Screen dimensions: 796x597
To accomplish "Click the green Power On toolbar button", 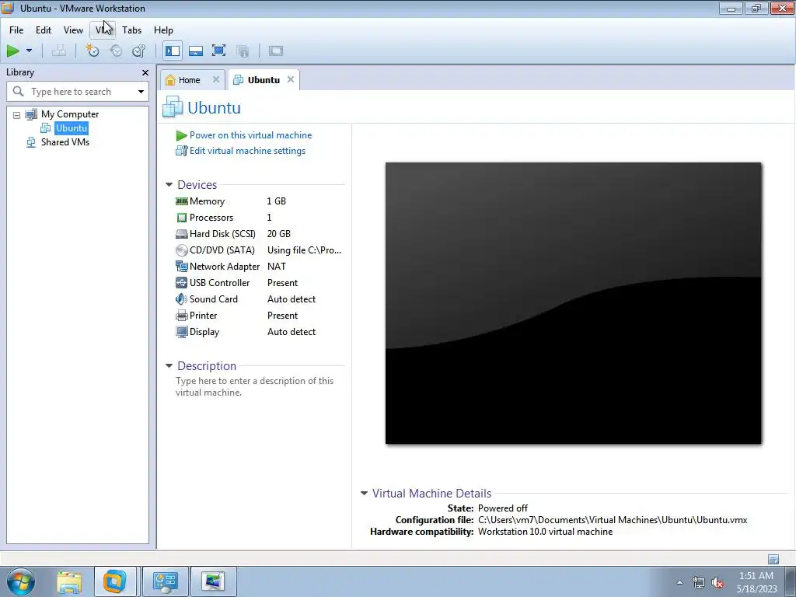I will (12, 51).
